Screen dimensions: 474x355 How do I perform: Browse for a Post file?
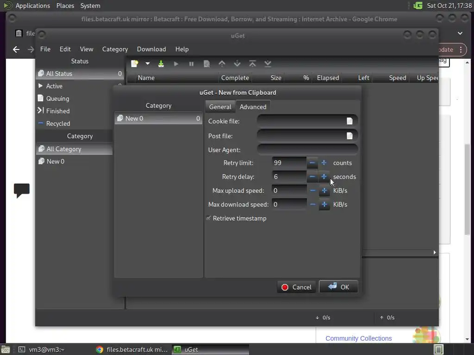coord(350,136)
